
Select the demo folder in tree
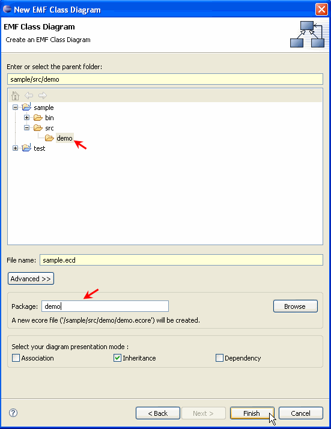tap(64, 138)
